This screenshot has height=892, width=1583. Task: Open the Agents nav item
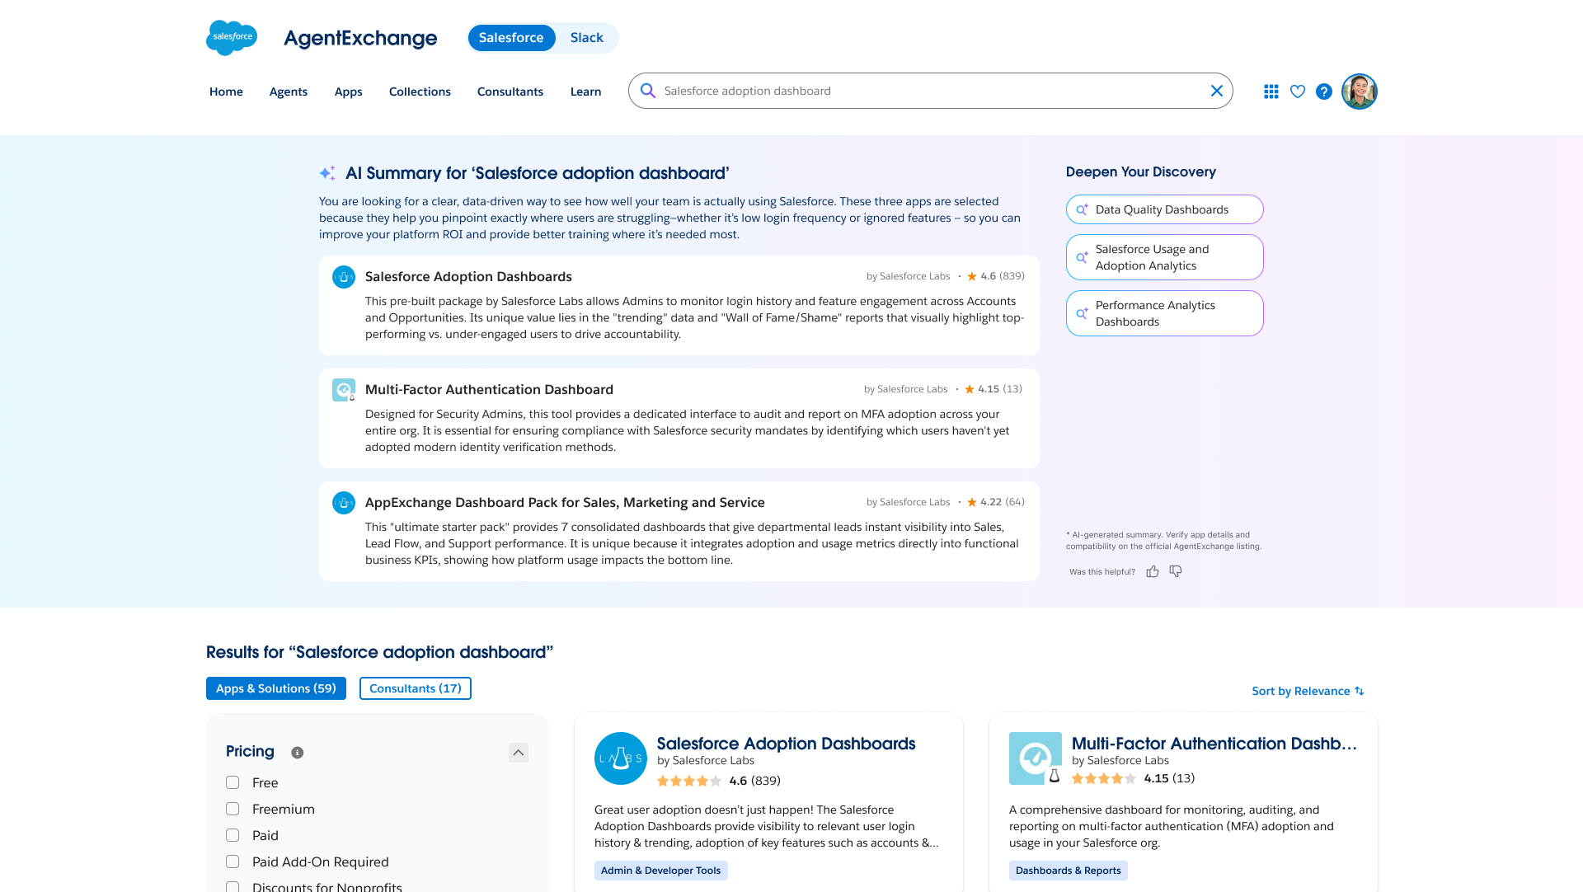pos(289,92)
